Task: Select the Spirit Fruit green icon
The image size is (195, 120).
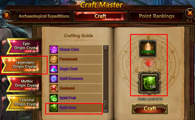Action: [54, 98]
